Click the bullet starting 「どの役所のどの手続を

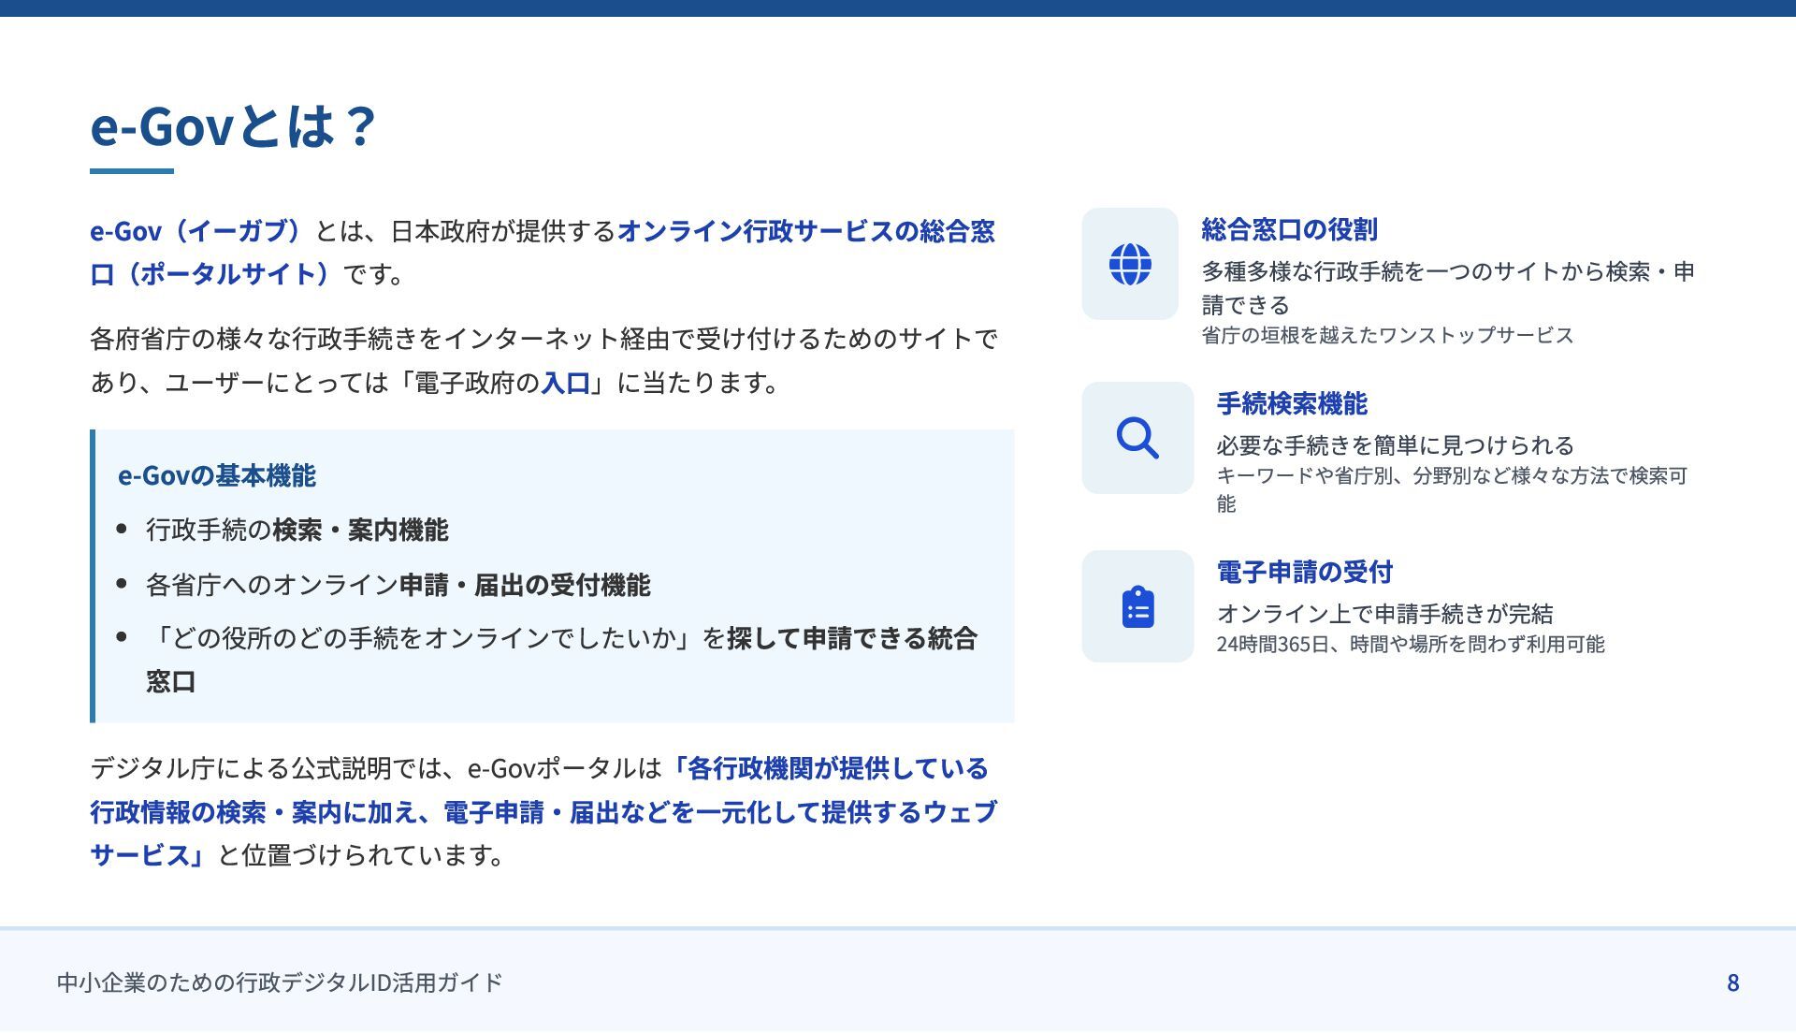(561, 659)
